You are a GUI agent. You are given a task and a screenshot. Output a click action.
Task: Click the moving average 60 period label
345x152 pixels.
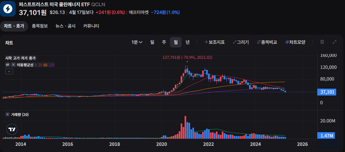click(x=45, y=65)
